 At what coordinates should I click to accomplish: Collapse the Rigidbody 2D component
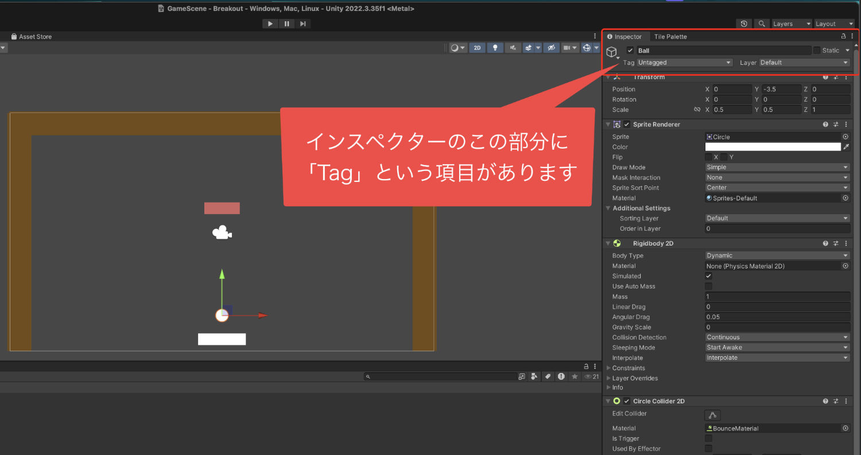[x=608, y=243]
